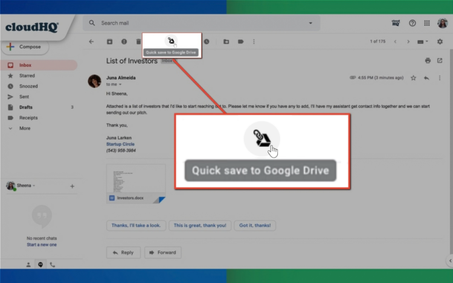
Task: Click the magnifier search icon
Action: click(92, 23)
